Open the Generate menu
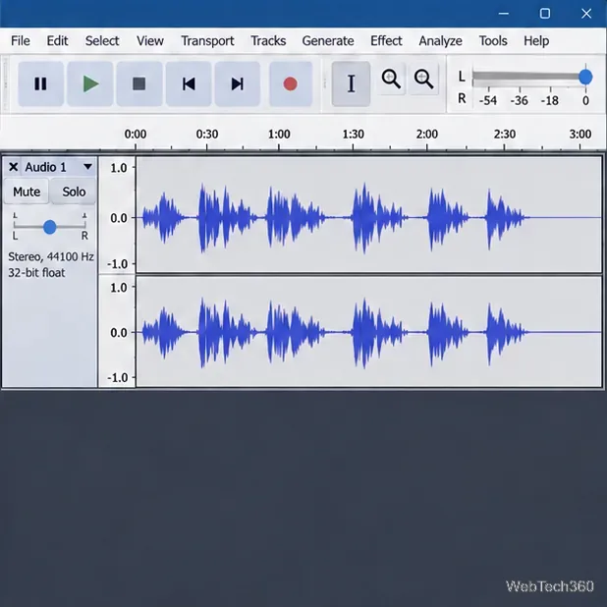 pos(328,40)
